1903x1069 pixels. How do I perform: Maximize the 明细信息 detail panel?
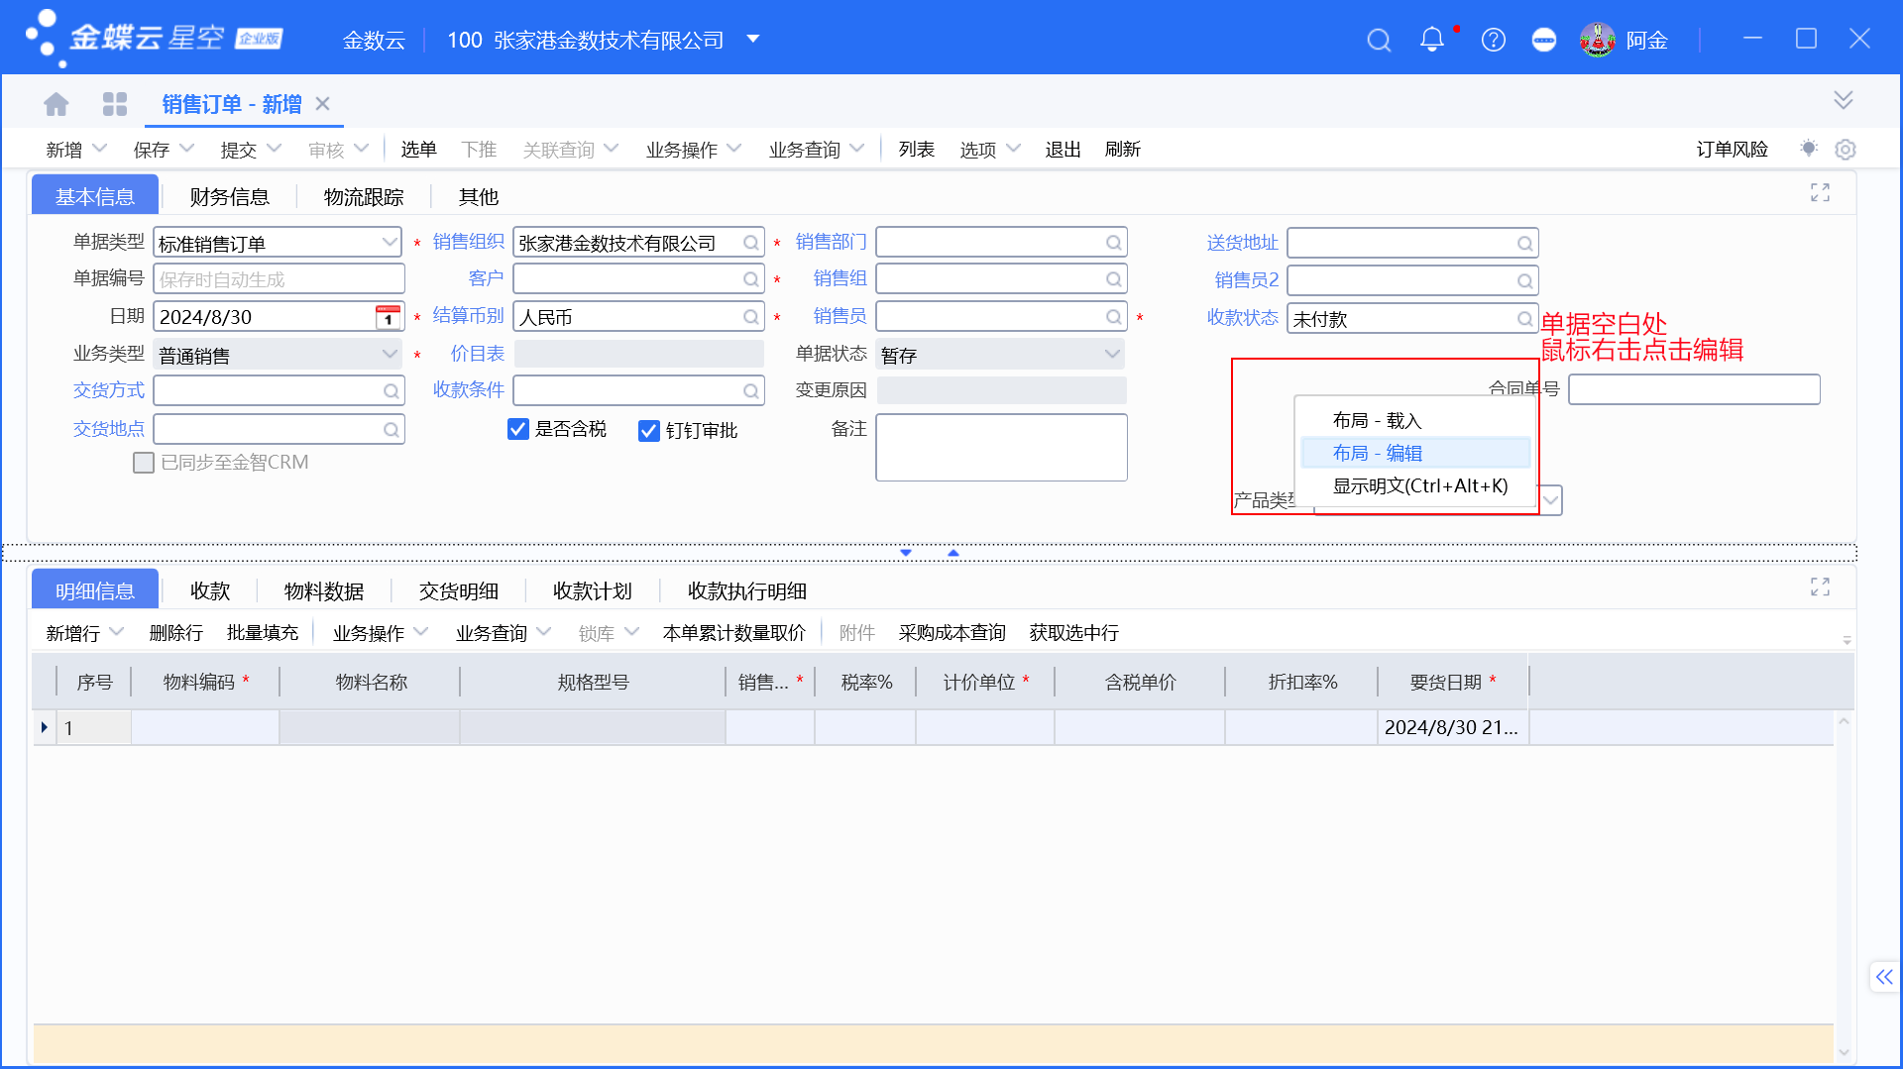click(1820, 587)
